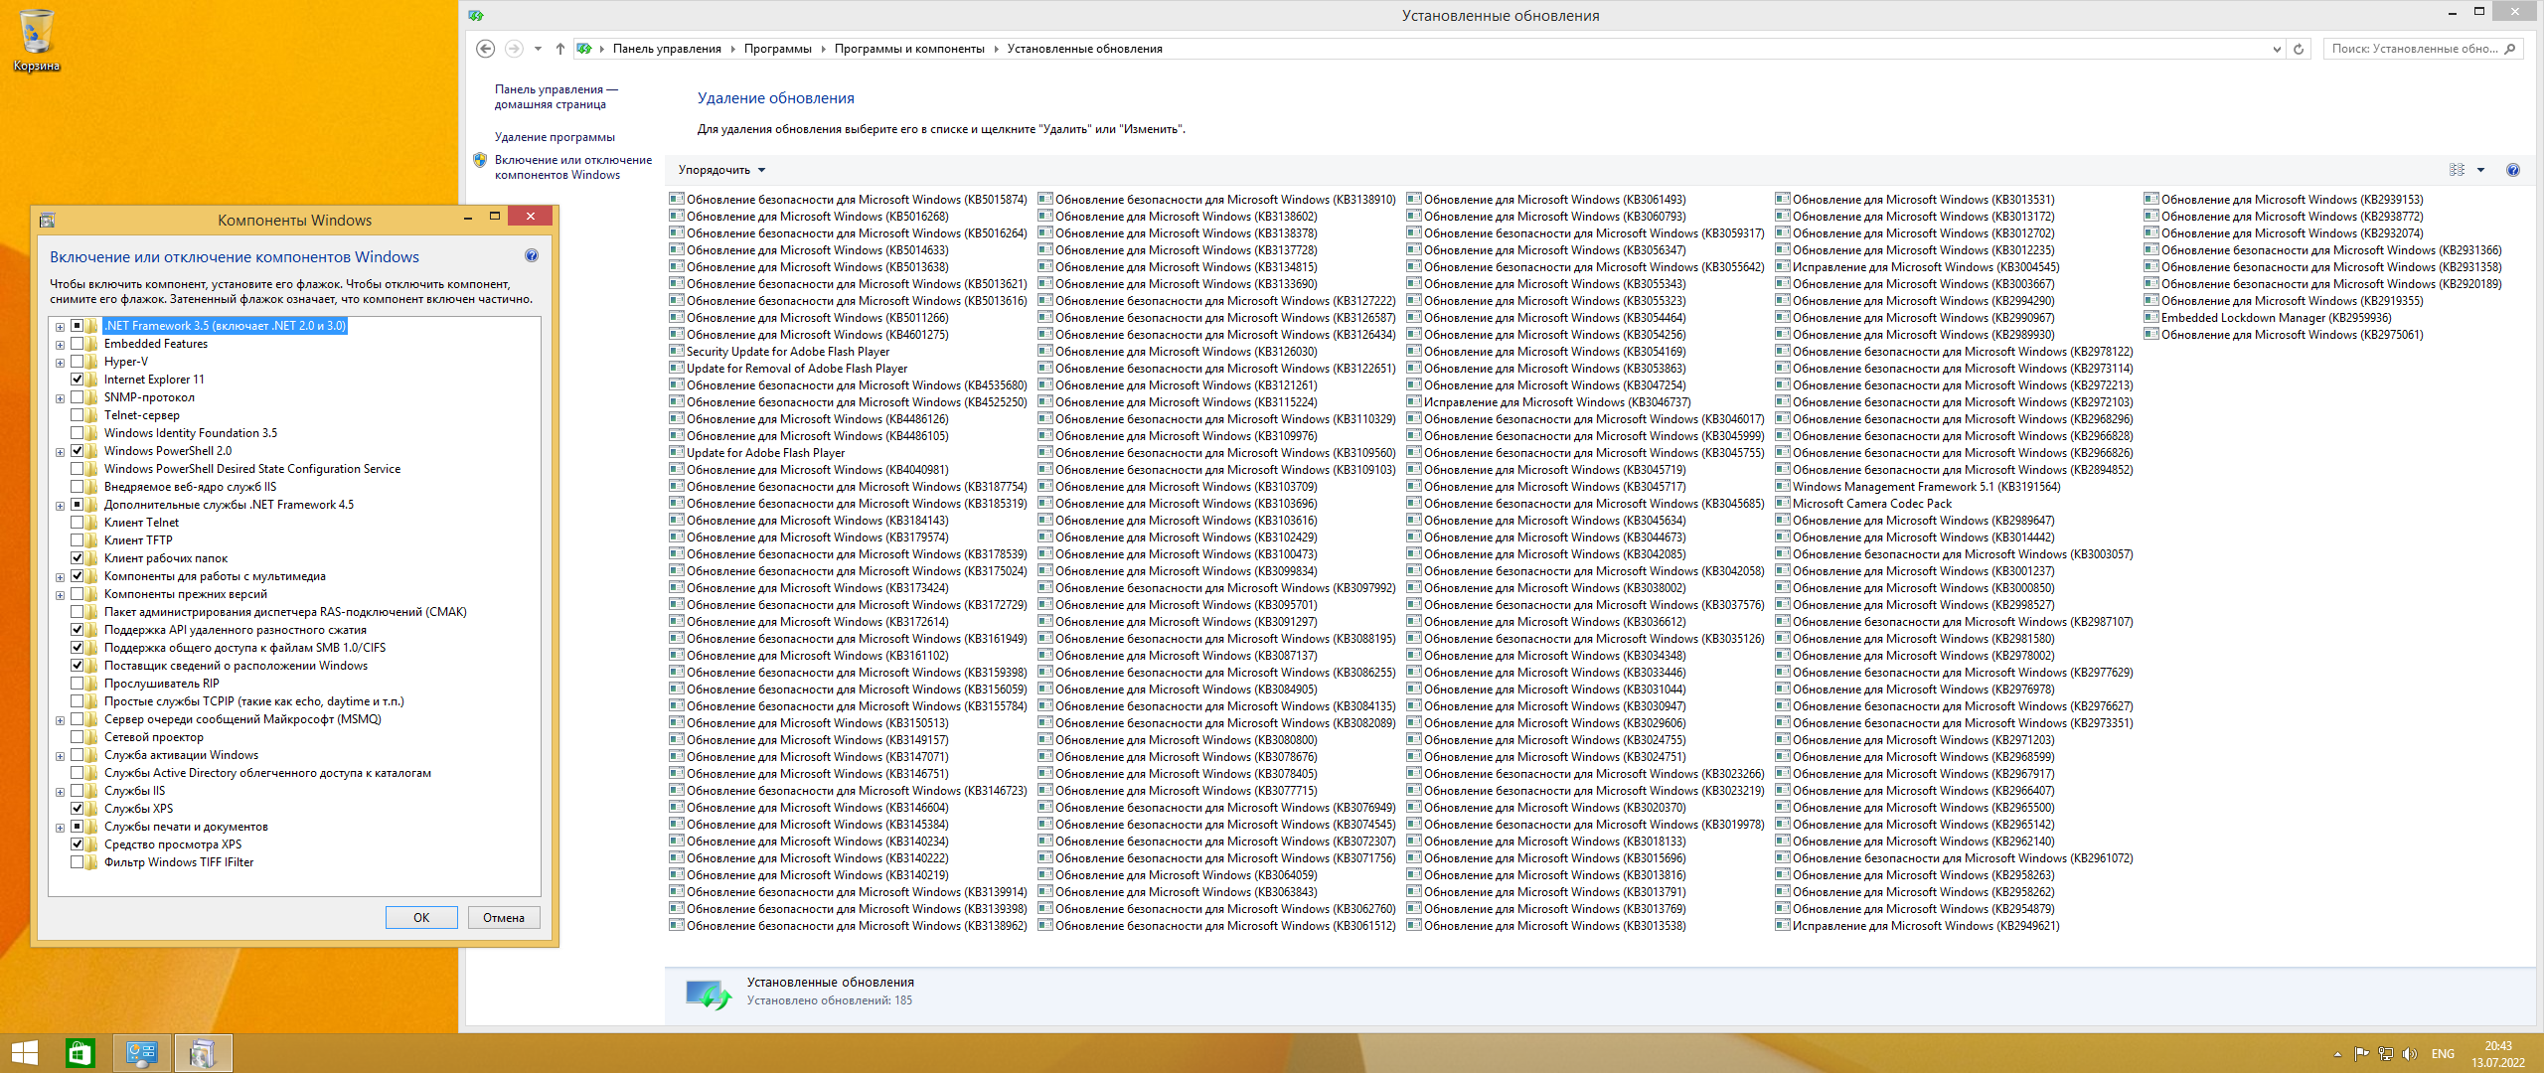Refresh the installed updates list

click(x=2299, y=49)
